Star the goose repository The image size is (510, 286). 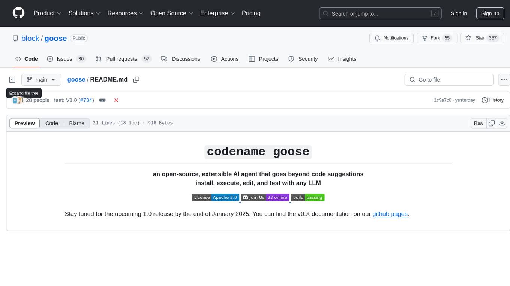482,38
